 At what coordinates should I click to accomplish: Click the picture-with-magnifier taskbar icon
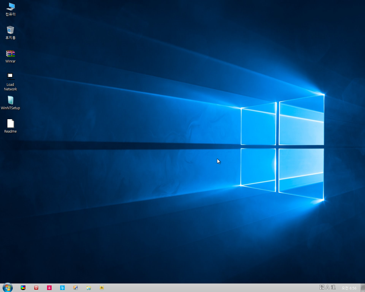pyautogui.click(x=76, y=288)
